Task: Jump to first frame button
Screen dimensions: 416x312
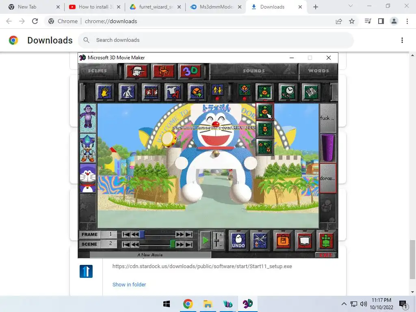Action: 126,234
